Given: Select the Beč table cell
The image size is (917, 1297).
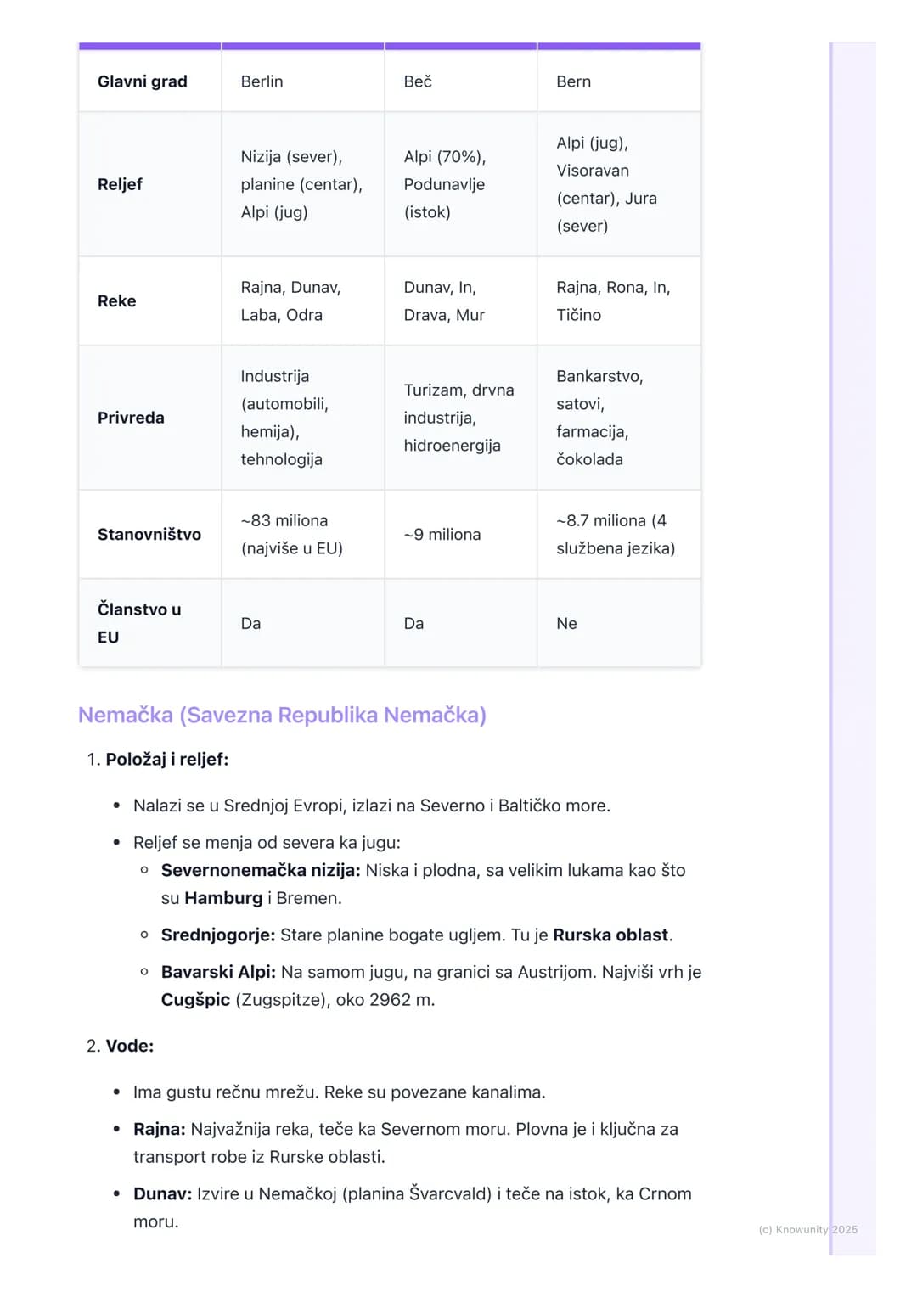Looking at the screenshot, I should point(460,81).
